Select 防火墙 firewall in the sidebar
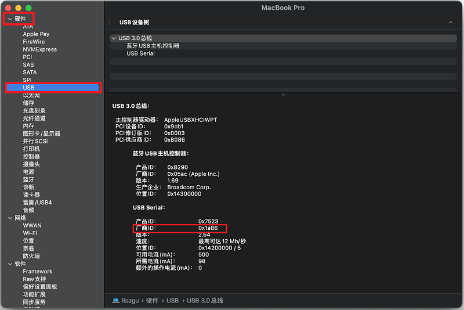Screen dimensions: 464x310 (31, 256)
